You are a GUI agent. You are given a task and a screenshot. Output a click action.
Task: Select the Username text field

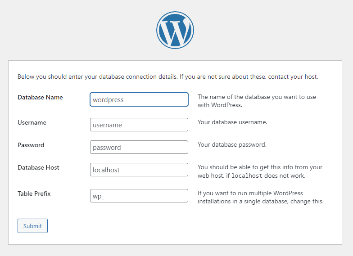139,125
